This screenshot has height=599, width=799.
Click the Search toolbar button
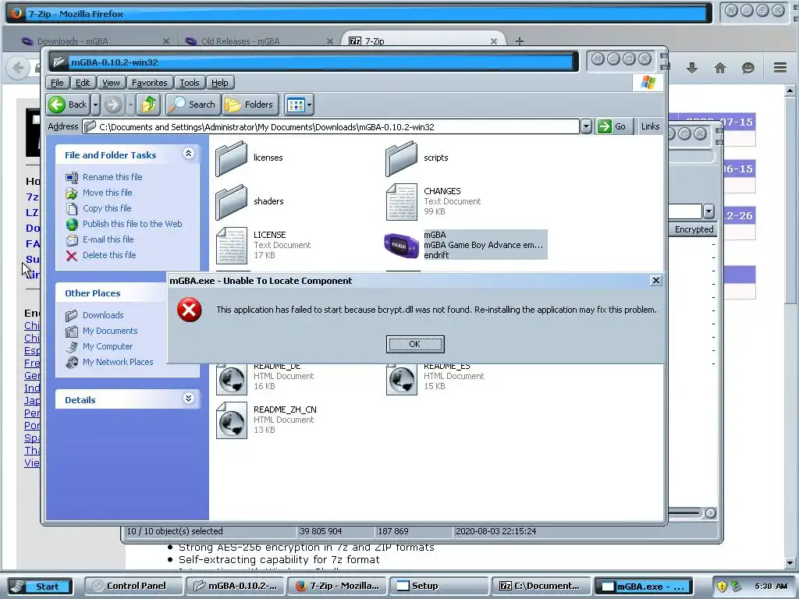coord(194,105)
